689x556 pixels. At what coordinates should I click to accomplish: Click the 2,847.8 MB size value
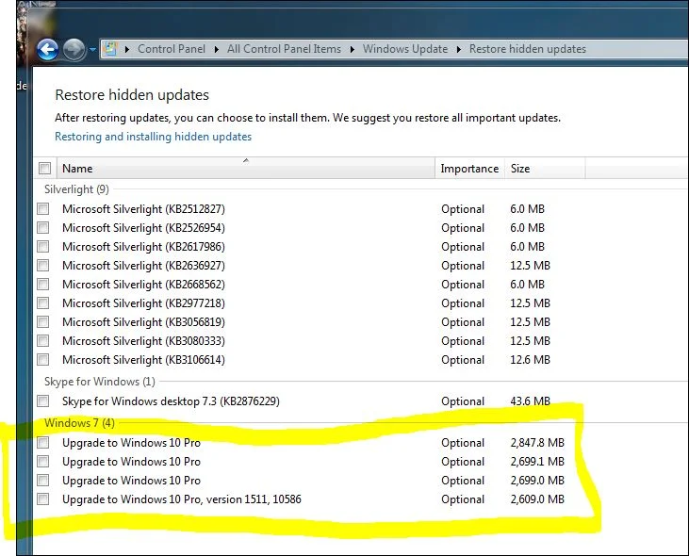tap(537, 443)
